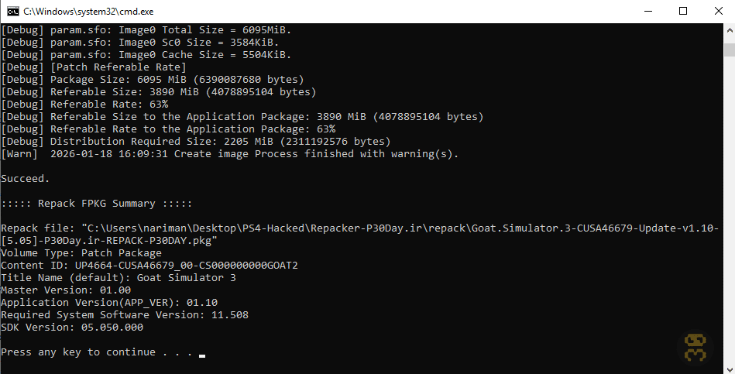Click the Repack FPKG Summary heading line

coord(97,204)
